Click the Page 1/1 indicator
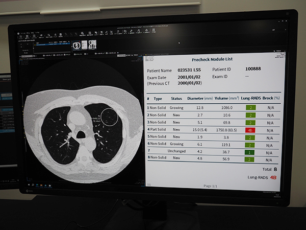 [212, 185]
